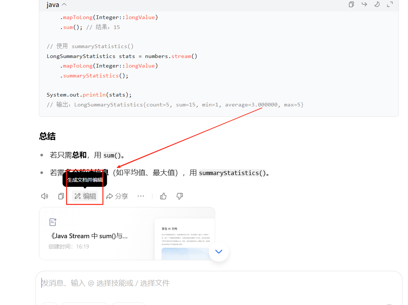Click the 编辑 button to generate document
Screen dimensions: 408x305
(85, 196)
